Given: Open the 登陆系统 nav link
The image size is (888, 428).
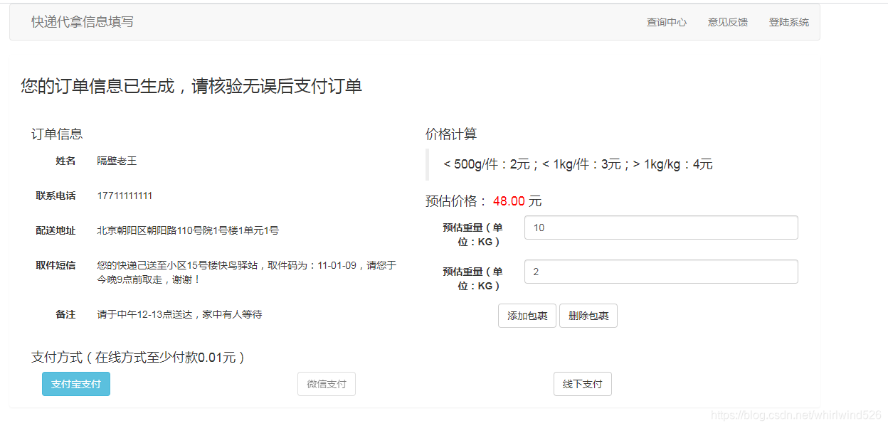Looking at the screenshot, I should click(789, 22).
